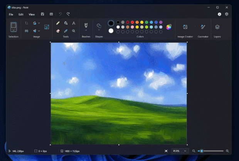Click the first empty custom color slot

coord(118,32)
